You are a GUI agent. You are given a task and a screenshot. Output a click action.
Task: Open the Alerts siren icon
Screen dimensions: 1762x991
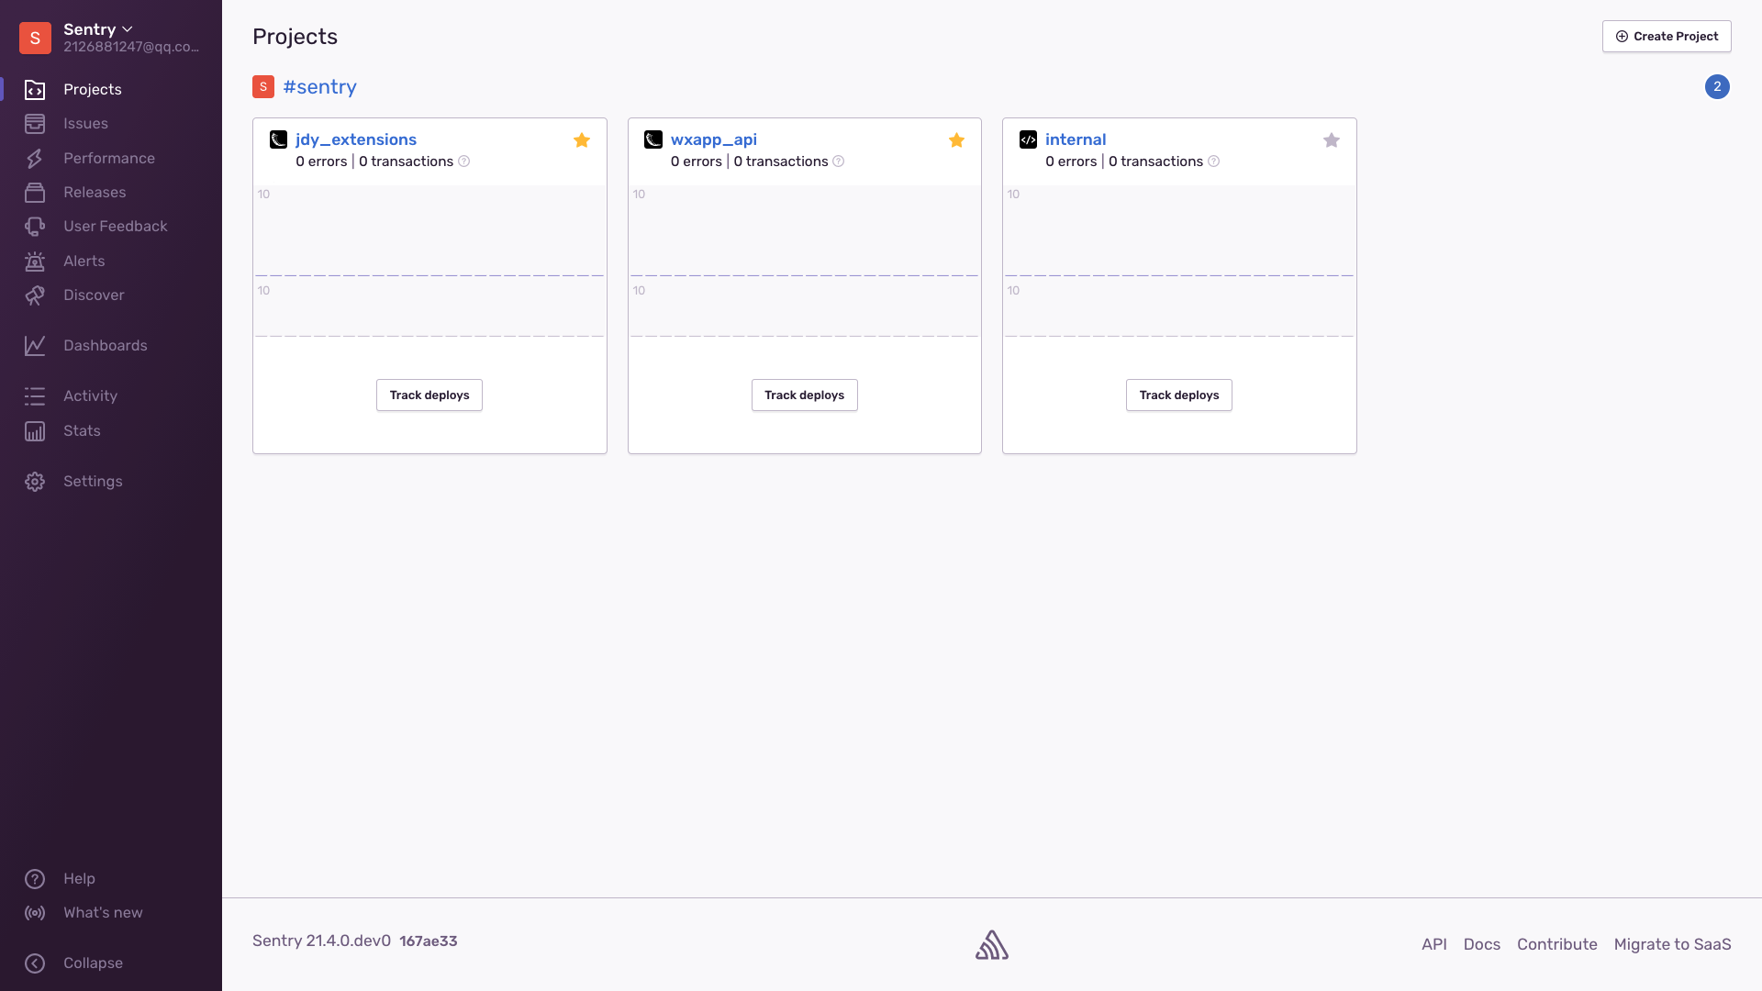pyautogui.click(x=35, y=262)
